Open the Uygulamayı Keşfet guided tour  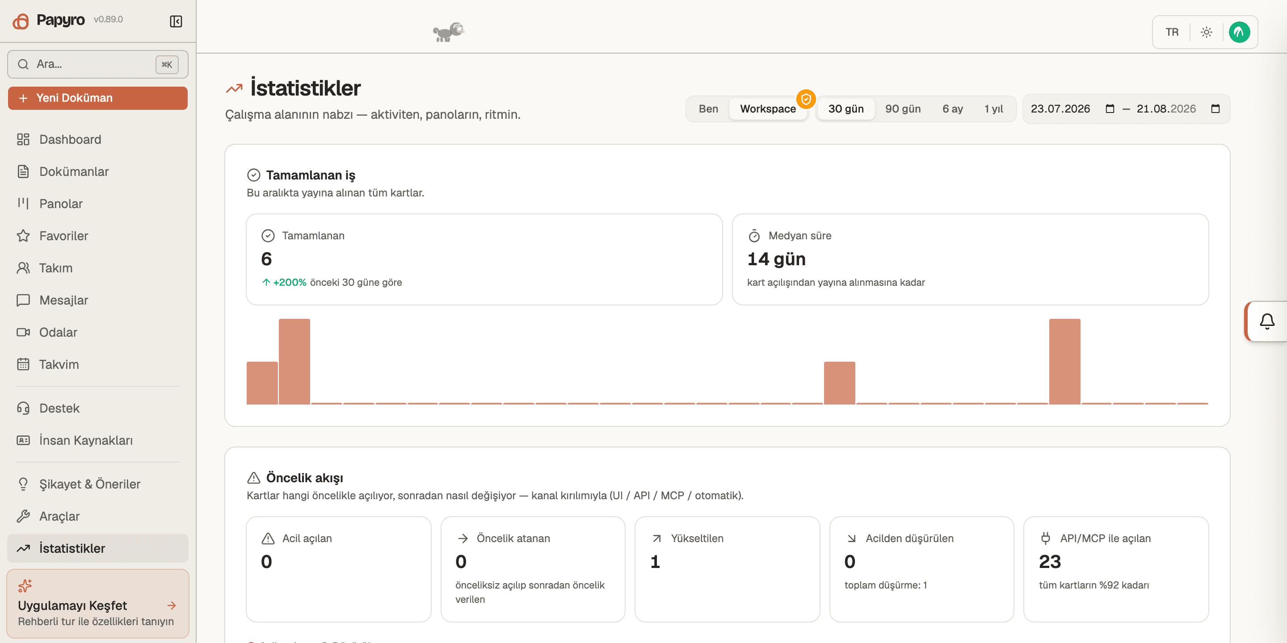coord(98,604)
